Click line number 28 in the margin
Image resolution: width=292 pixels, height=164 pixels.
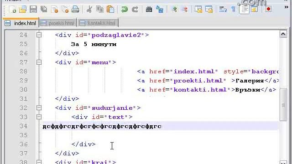(23, 72)
